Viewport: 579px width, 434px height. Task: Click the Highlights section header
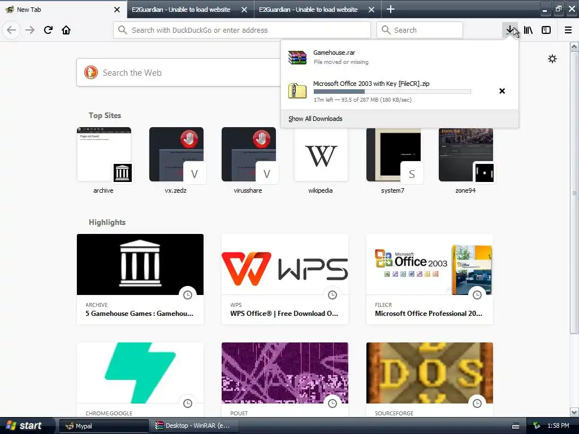pos(107,222)
